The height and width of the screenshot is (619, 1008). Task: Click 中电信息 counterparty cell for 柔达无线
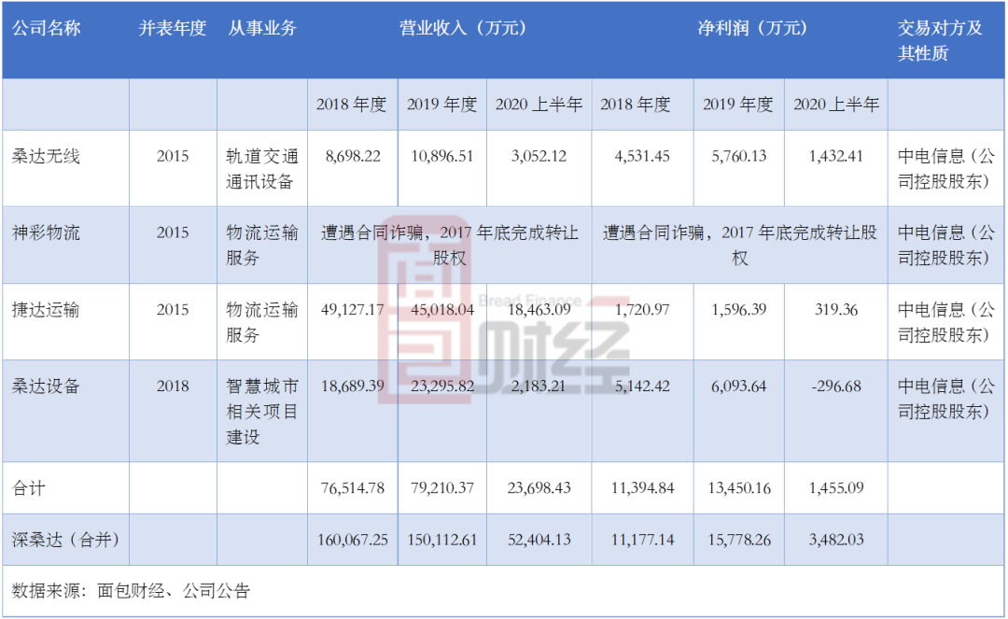[x=945, y=169]
